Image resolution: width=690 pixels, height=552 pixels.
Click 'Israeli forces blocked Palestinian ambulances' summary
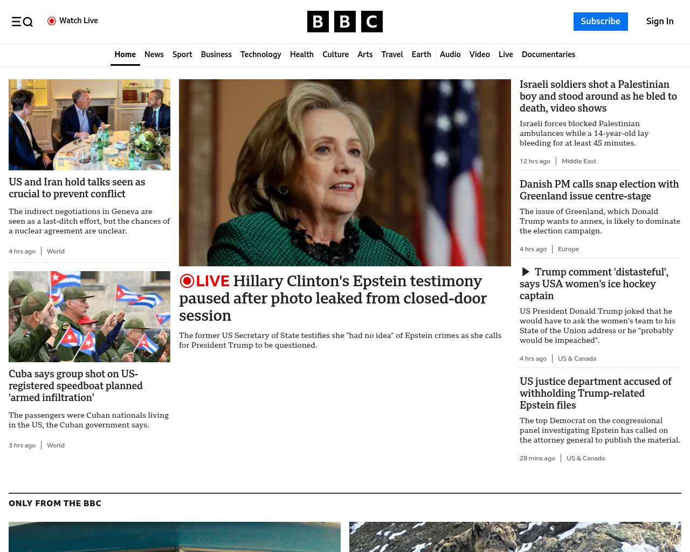(584, 133)
